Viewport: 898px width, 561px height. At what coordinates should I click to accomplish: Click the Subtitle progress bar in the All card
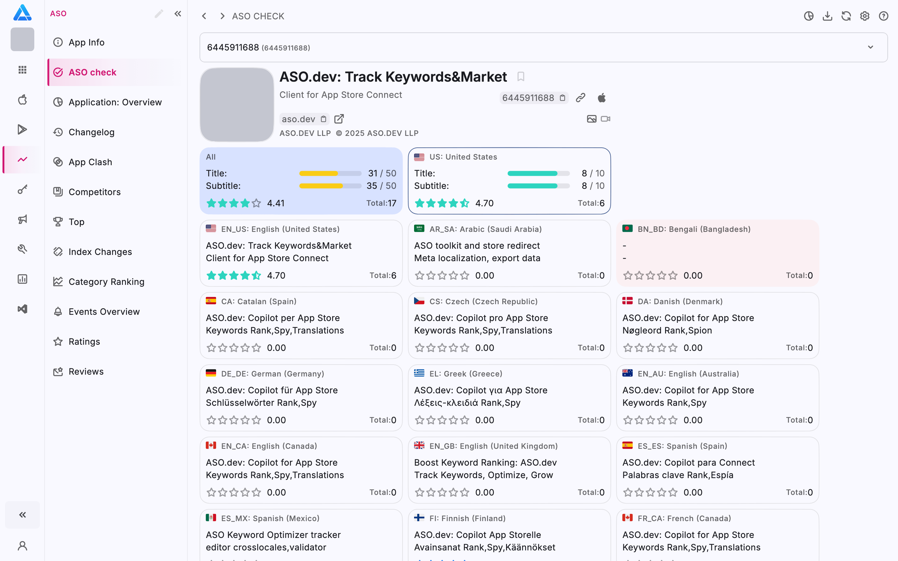click(330, 186)
